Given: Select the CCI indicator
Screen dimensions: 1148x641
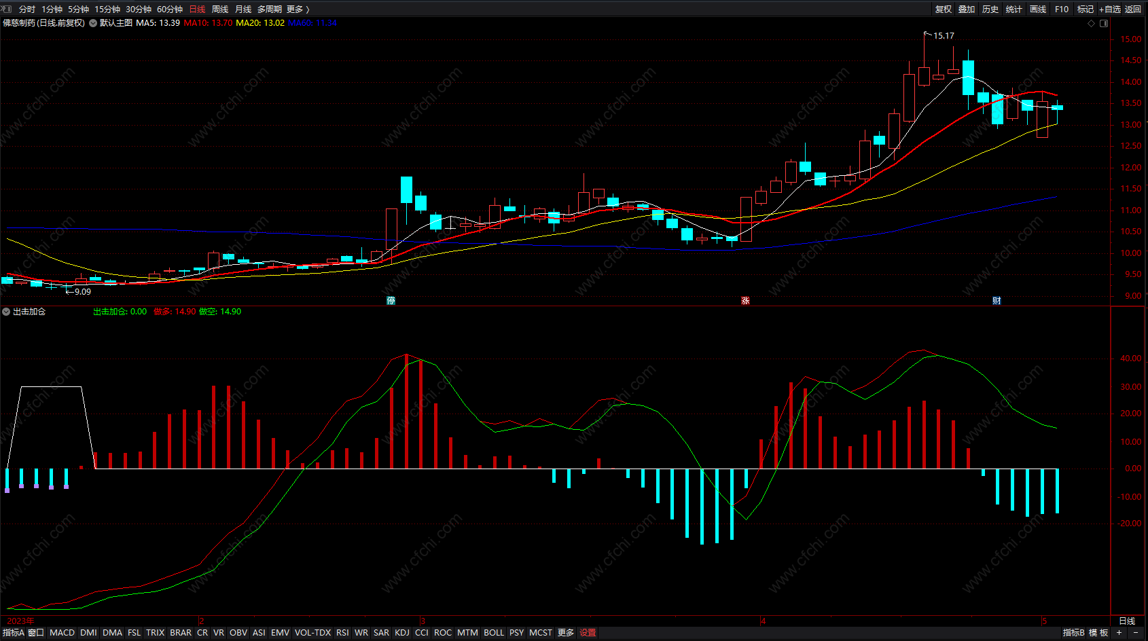Looking at the screenshot, I should click(422, 633).
